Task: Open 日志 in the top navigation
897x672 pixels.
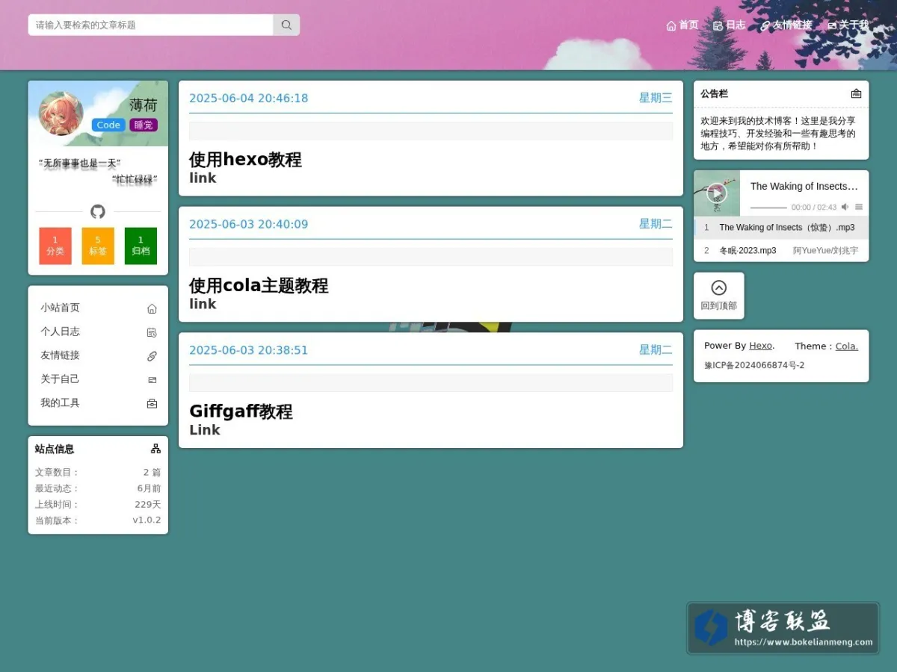Action: point(730,25)
